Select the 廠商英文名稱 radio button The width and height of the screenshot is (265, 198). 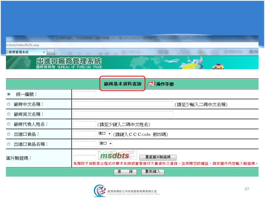(9, 114)
